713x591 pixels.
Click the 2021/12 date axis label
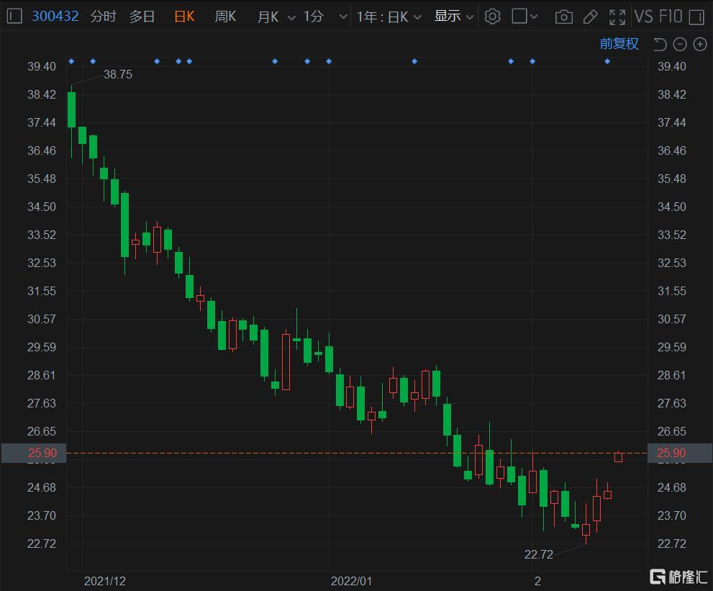104,581
